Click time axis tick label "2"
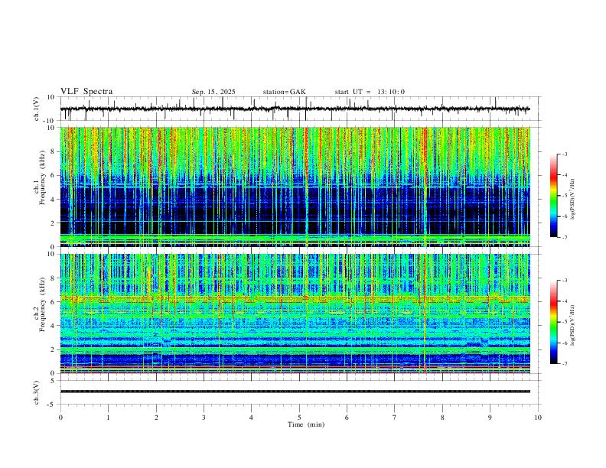 [x=156, y=418]
